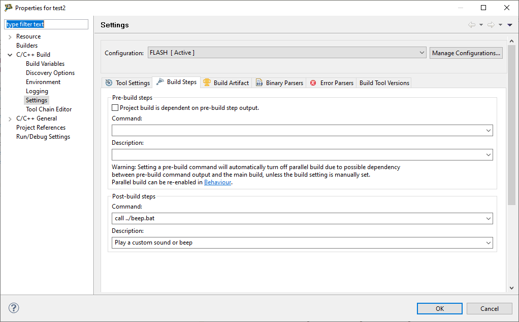Screen dimensions: 519x322
Task: Click the help question mark icon
Action: tap(14, 308)
